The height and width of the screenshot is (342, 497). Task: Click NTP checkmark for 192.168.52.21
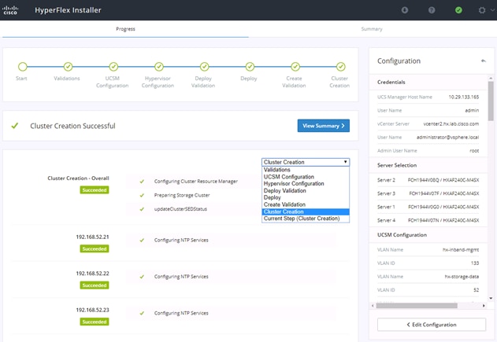click(142, 240)
